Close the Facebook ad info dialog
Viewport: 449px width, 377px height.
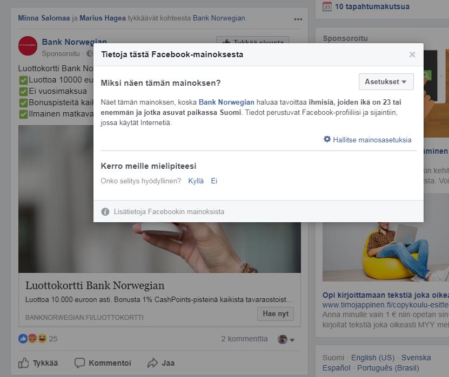[412, 54]
